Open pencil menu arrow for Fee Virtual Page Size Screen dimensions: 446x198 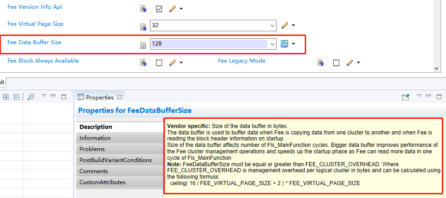293,25
